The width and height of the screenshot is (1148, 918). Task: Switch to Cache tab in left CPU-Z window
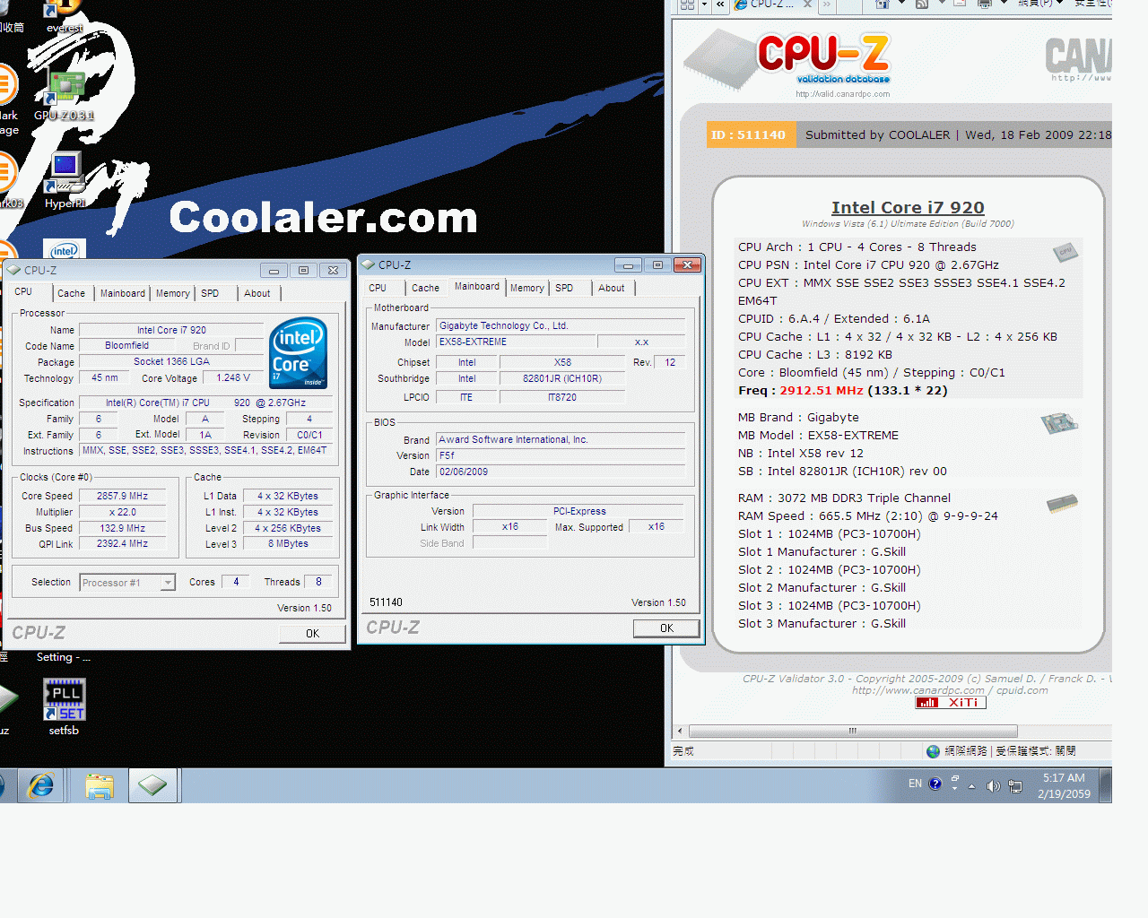[x=71, y=293]
